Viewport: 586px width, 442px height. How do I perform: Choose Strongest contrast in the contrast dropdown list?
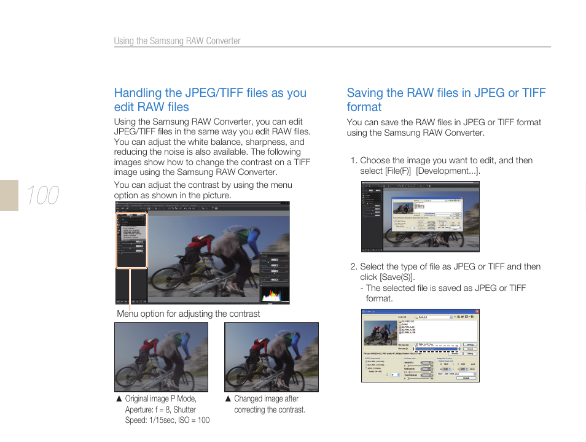click(x=131, y=237)
